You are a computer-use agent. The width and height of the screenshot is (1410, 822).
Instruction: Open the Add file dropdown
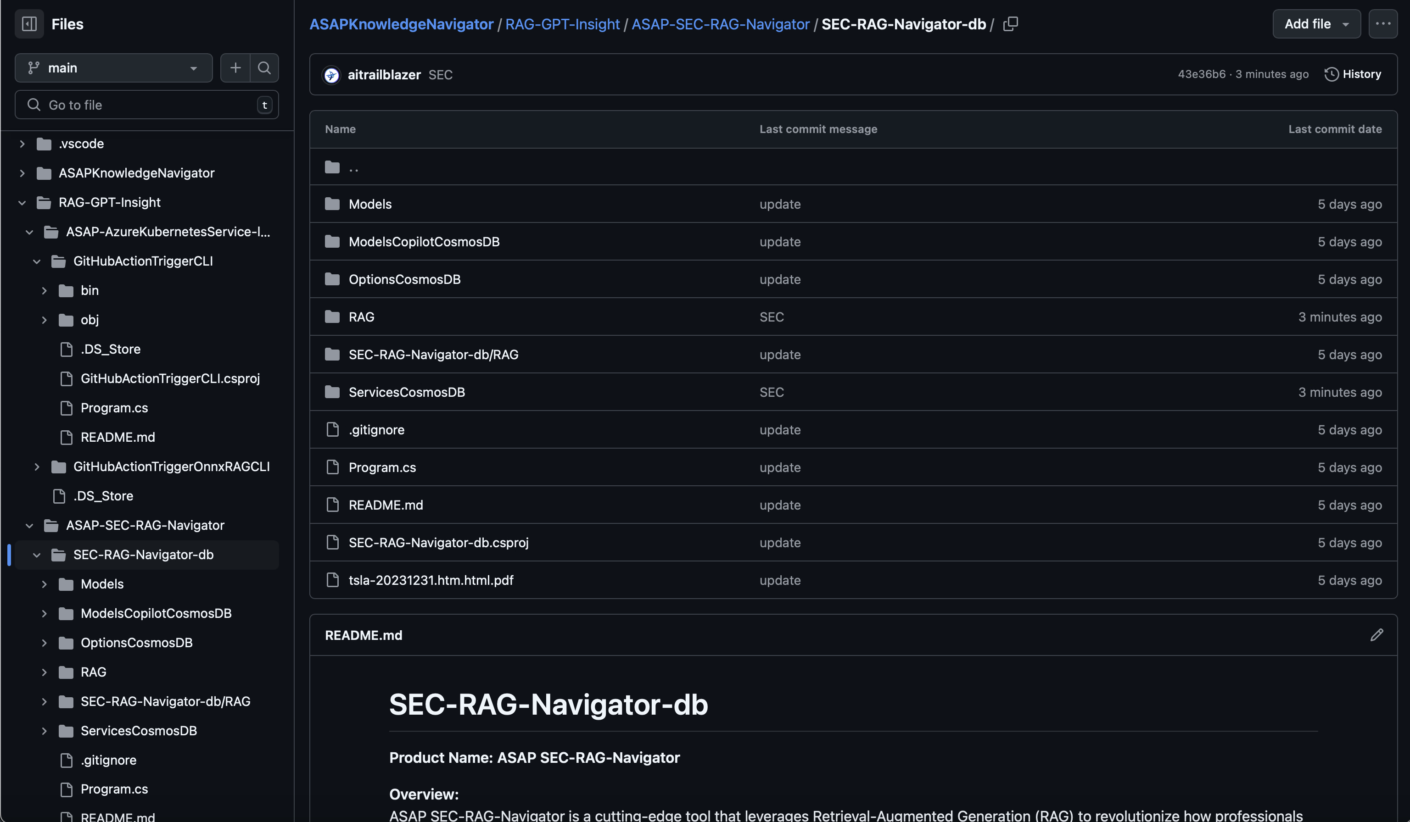pyautogui.click(x=1316, y=24)
